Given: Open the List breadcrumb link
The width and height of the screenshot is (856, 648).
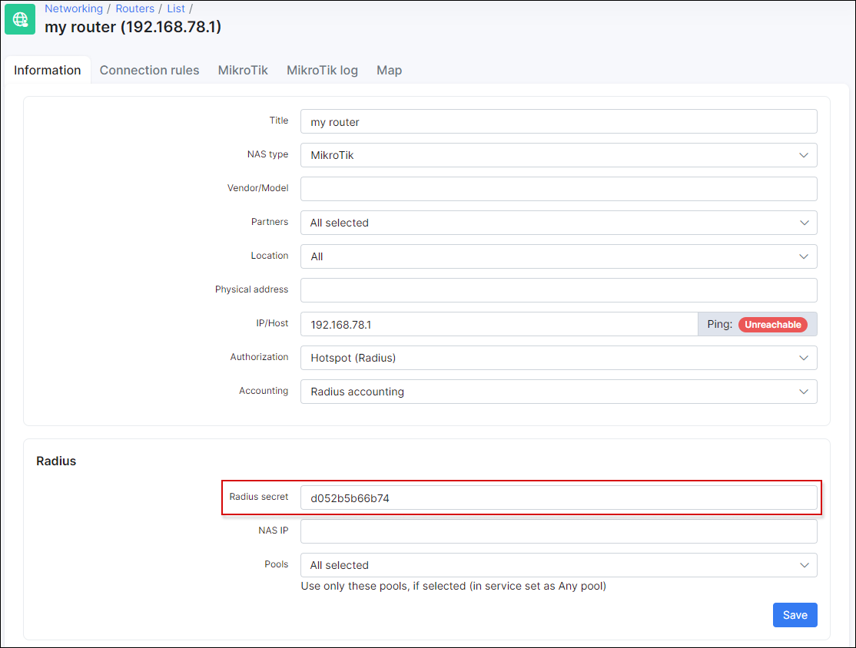Looking at the screenshot, I should [176, 8].
